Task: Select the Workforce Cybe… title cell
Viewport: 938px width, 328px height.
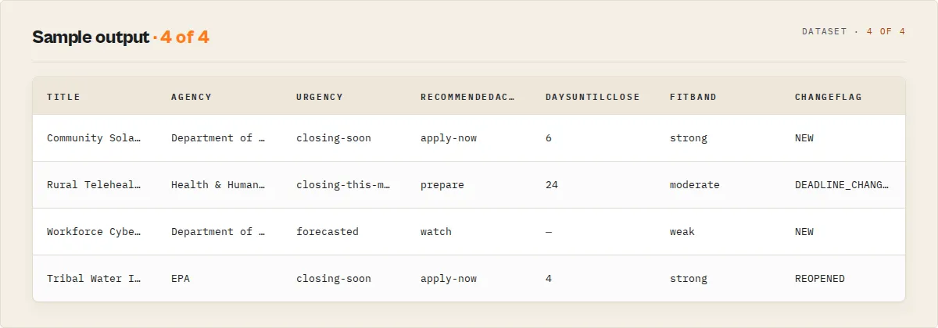Action: 94,232
